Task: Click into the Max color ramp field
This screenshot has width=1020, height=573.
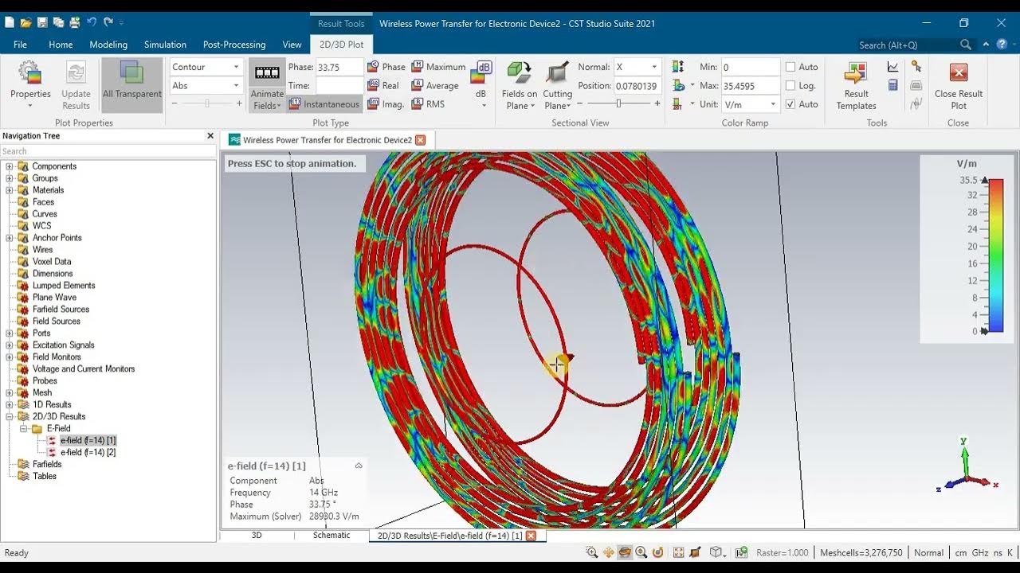Action: [751, 85]
